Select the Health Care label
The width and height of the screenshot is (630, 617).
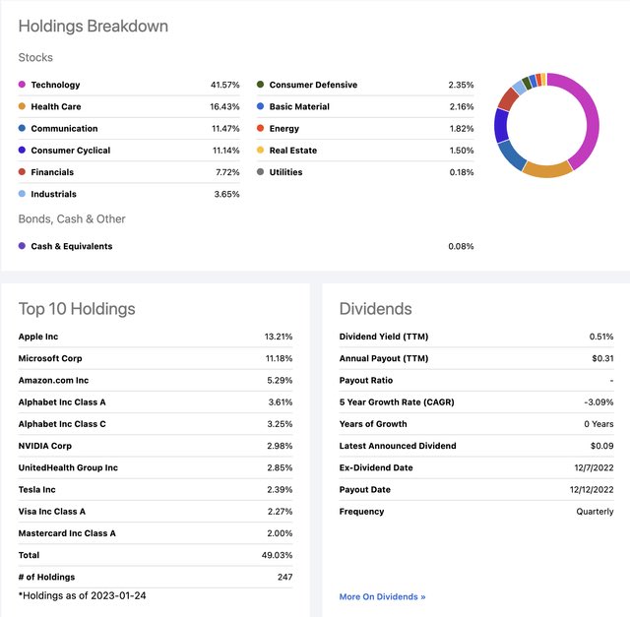click(x=56, y=106)
